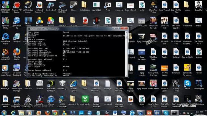
Task: Open Microsoft Word from the taskbar
Action: (x=115, y=113)
